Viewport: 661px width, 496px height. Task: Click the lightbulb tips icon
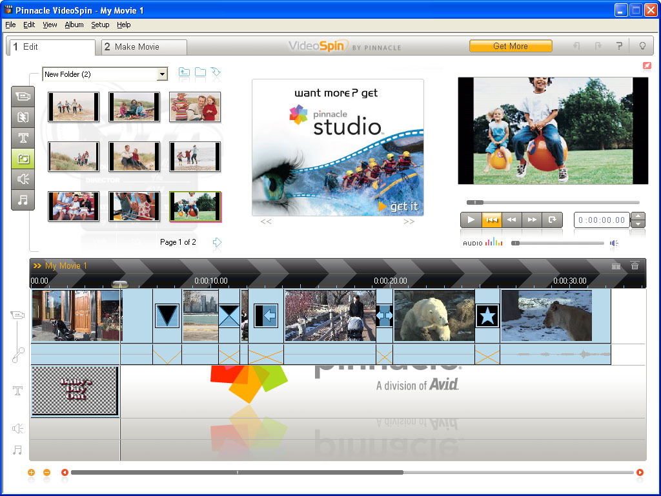click(x=642, y=46)
